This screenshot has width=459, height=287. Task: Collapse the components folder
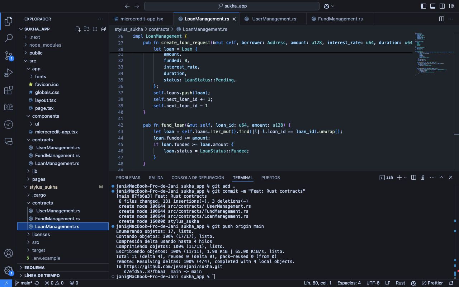click(x=63, y=116)
